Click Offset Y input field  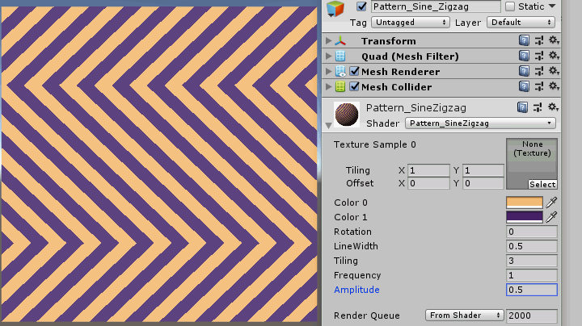(483, 183)
